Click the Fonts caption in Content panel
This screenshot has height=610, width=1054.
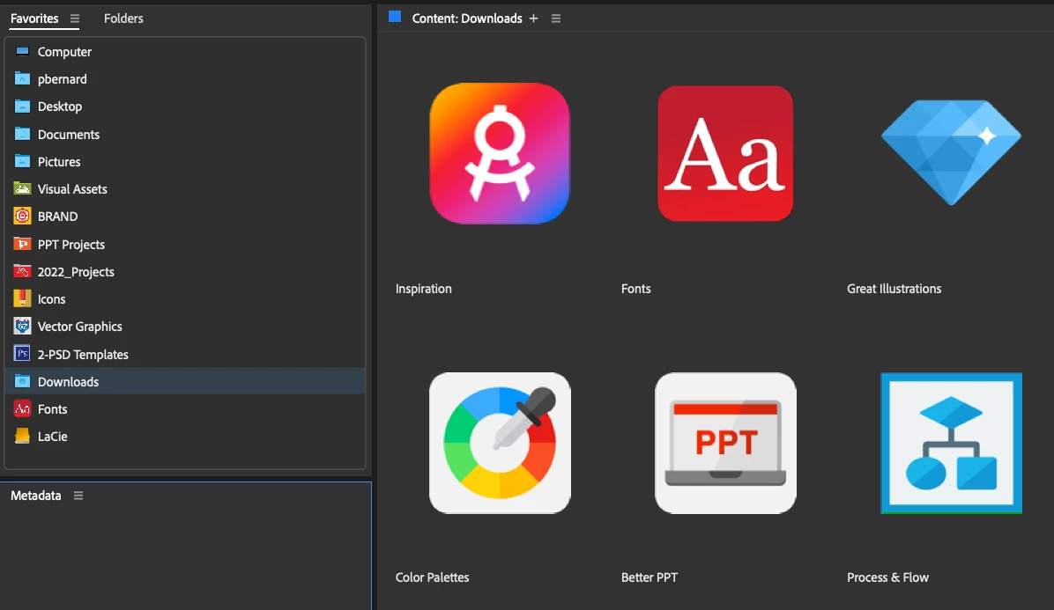pyautogui.click(x=636, y=289)
